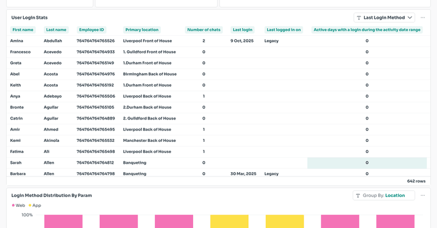Screen dimensions: 437x228
Task: Open Group By Location dropdown
Action: (384, 195)
